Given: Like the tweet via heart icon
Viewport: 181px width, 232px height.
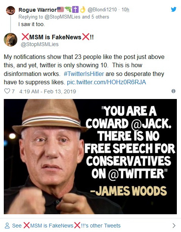Looking at the screenshot, I should coord(7,91).
